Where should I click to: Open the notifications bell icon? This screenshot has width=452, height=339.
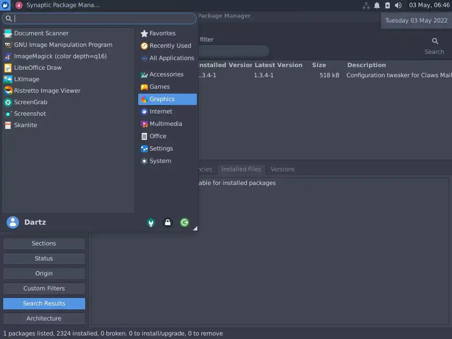click(377, 5)
